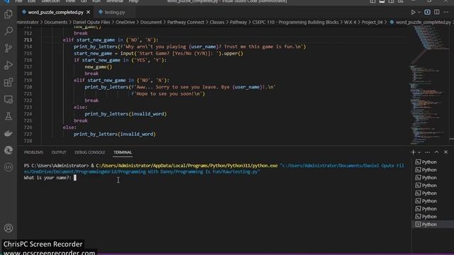Close the terminal panel
Screen dimensions: 454x255
coord(445,152)
